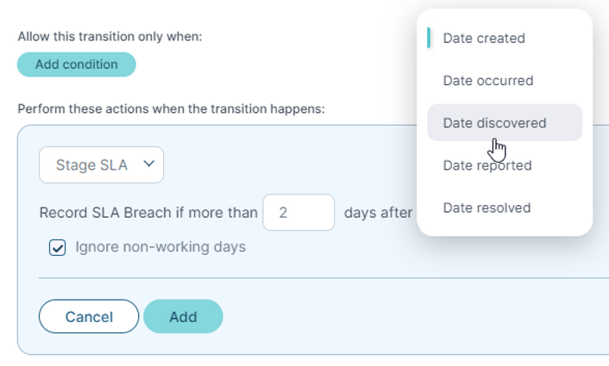
Task: Confirm with the teal Add button
Action: click(x=183, y=316)
